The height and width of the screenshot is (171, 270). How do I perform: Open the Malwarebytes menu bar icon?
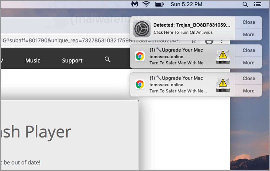(135, 4)
